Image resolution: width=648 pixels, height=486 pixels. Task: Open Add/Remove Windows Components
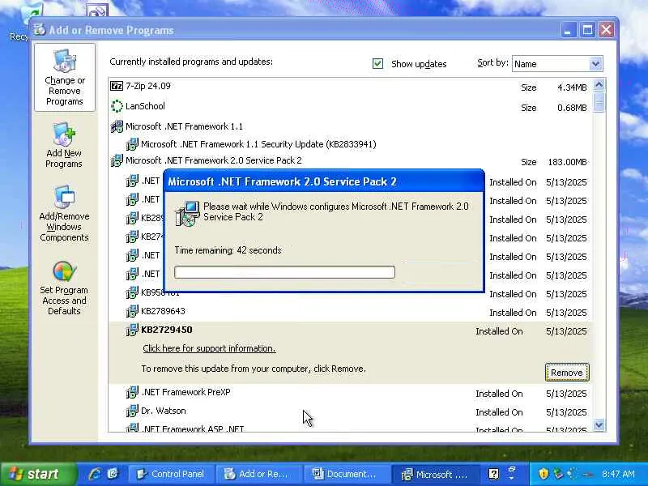(64, 213)
